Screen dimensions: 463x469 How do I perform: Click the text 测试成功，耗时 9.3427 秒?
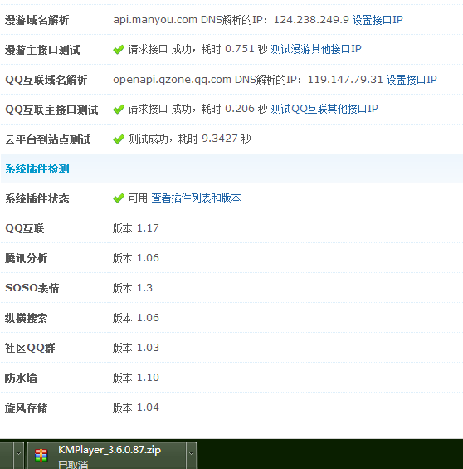pos(190,139)
